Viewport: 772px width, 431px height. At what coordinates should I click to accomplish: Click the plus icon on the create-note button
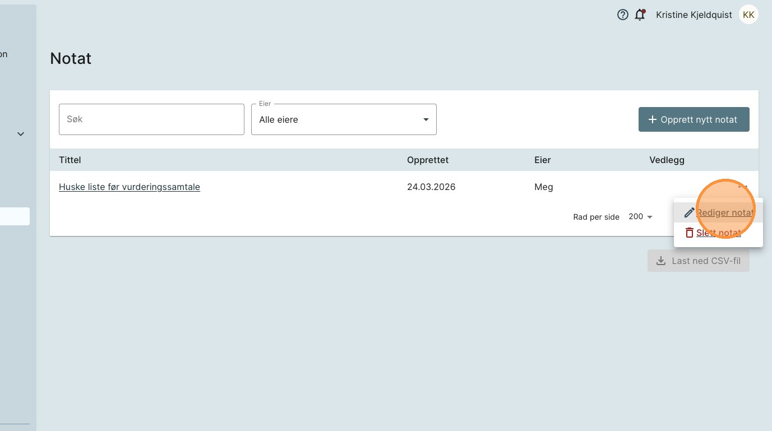652,120
